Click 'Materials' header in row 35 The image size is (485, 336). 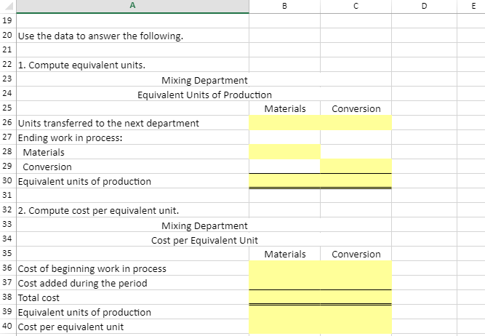coord(285,254)
